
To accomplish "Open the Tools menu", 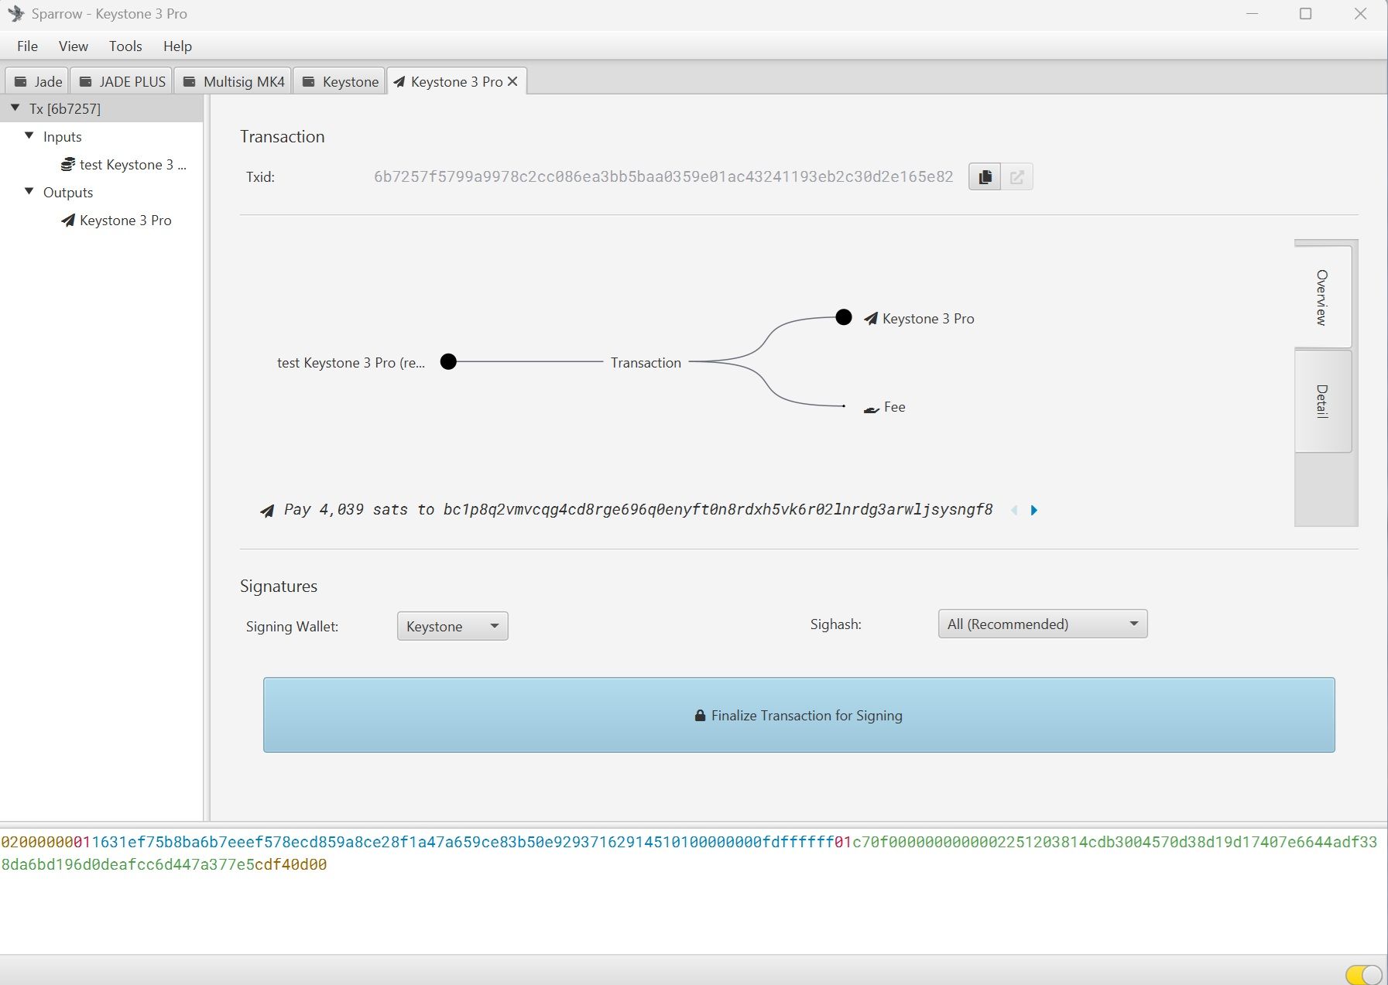I will pyautogui.click(x=125, y=46).
